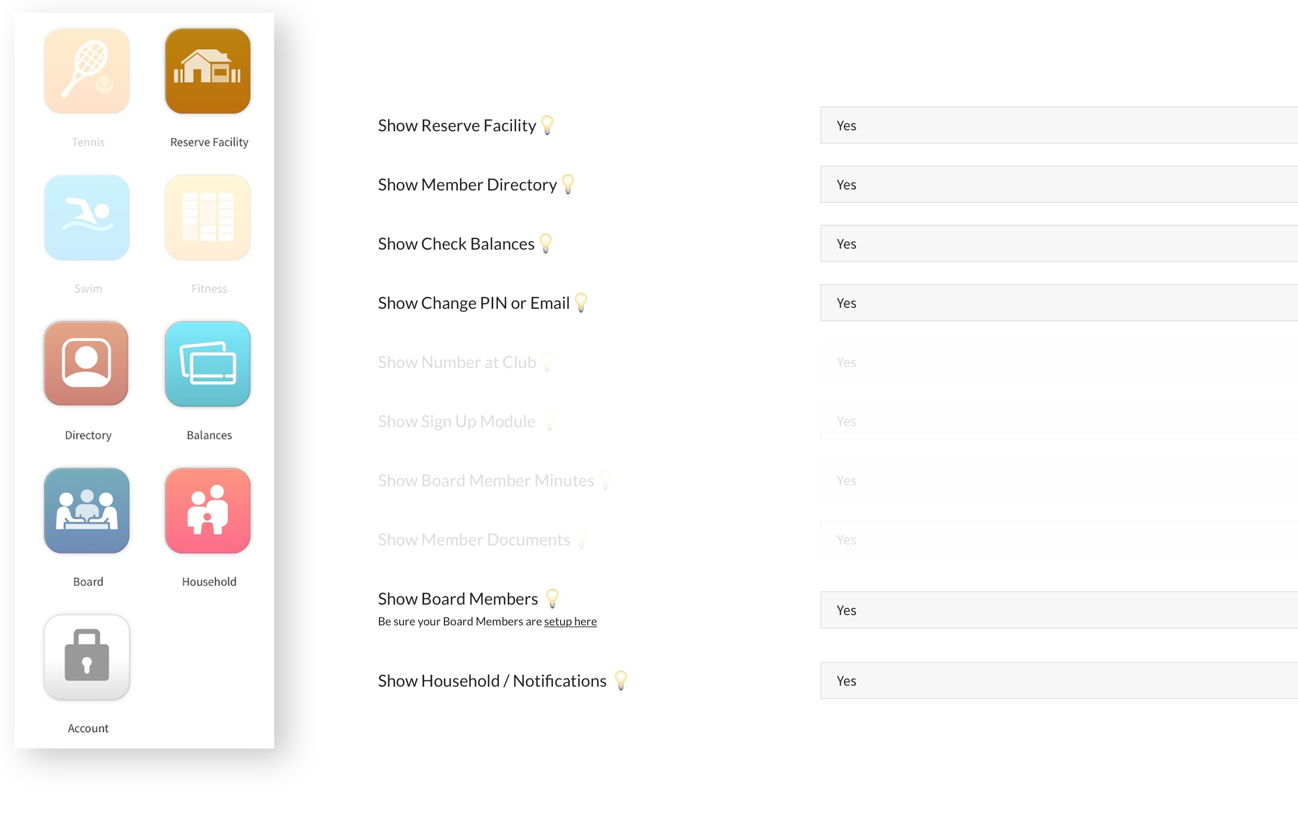Open the Show Reserve Facility dropdown
This screenshot has height=832, width=1298.
(x=1058, y=125)
